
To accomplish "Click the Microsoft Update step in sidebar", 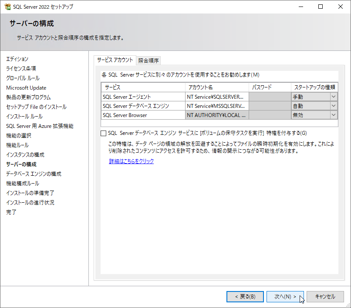I will tap(26, 88).
